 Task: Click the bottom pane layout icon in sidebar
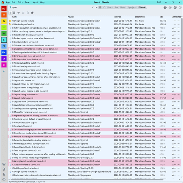4,179
